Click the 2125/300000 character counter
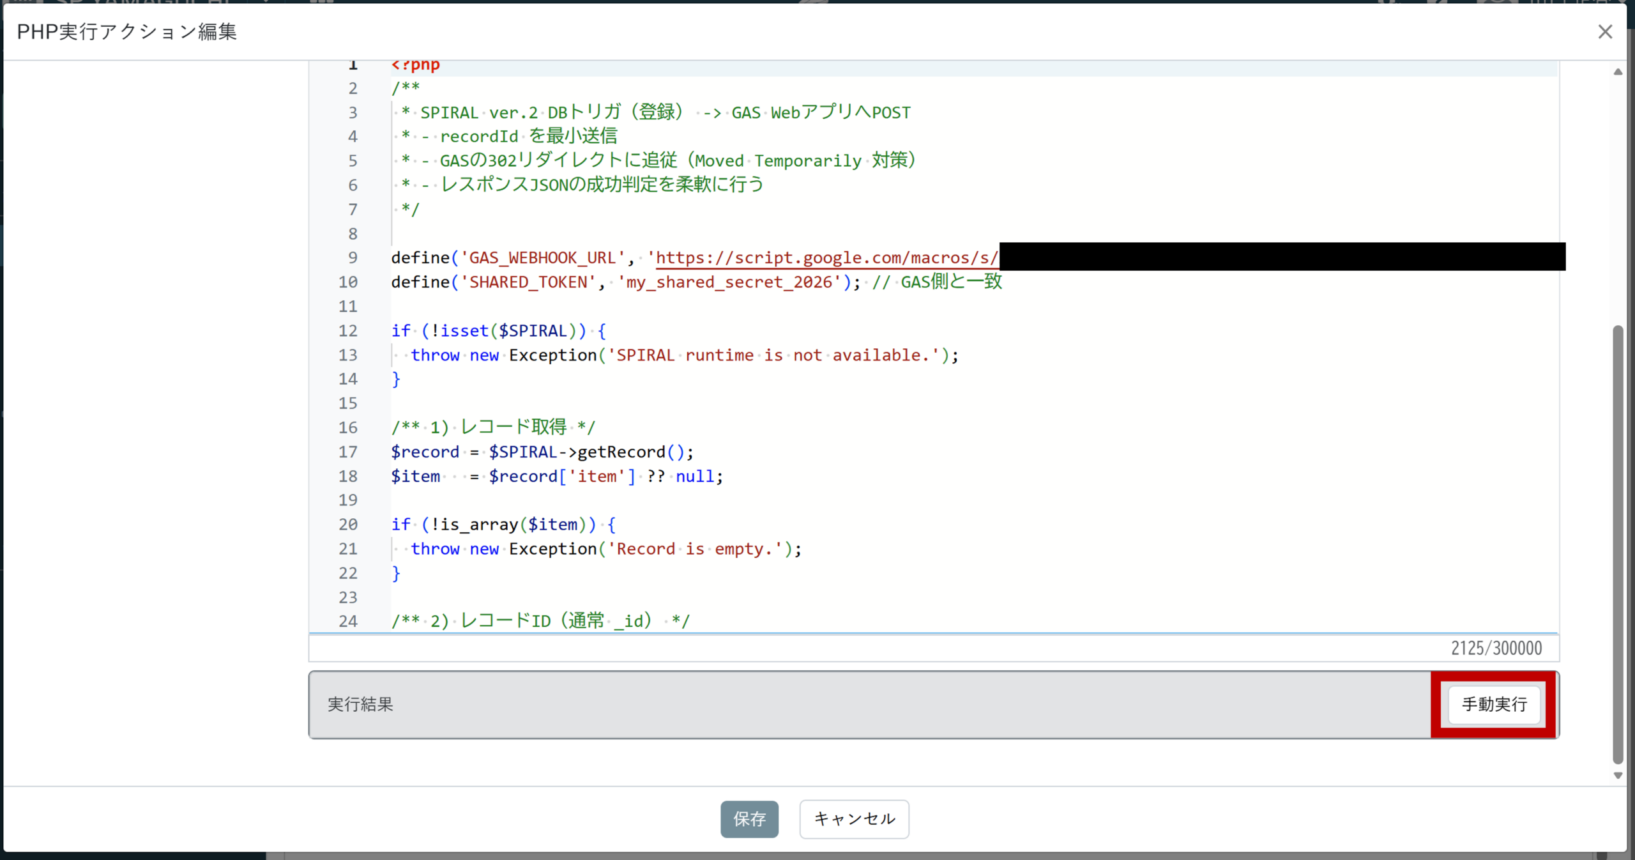Viewport: 1635px width, 860px height. pyautogui.click(x=1496, y=648)
